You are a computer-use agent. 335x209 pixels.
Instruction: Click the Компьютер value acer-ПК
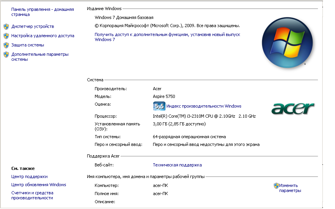161,185
